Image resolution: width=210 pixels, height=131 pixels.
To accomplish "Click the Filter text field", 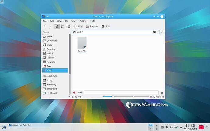I will pyautogui.click(x=121, y=92).
